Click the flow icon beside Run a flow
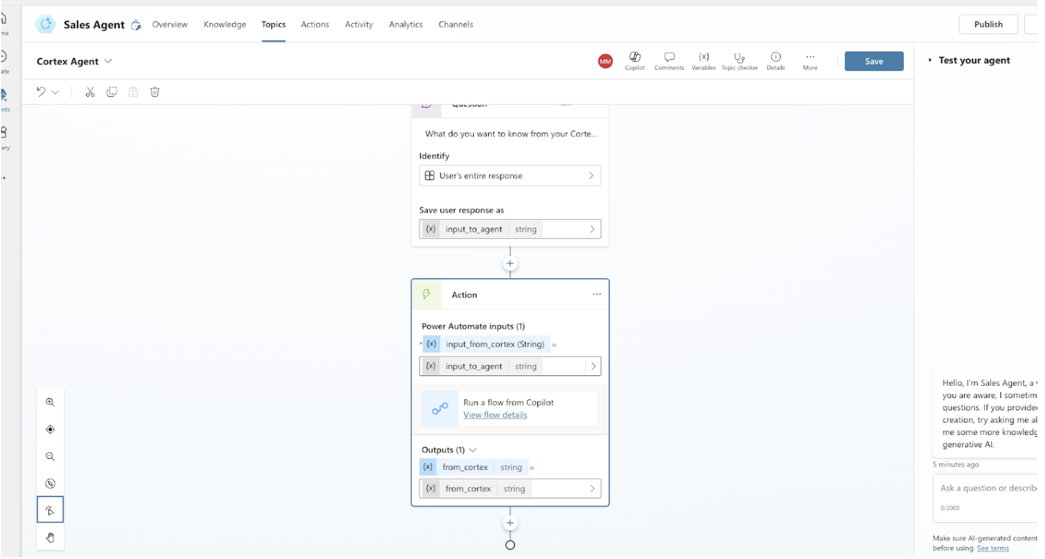 (440, 409)
